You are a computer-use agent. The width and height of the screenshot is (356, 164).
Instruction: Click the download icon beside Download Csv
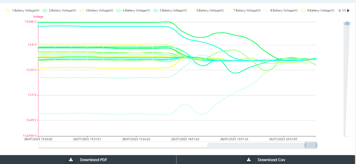(x=249, y=160)
